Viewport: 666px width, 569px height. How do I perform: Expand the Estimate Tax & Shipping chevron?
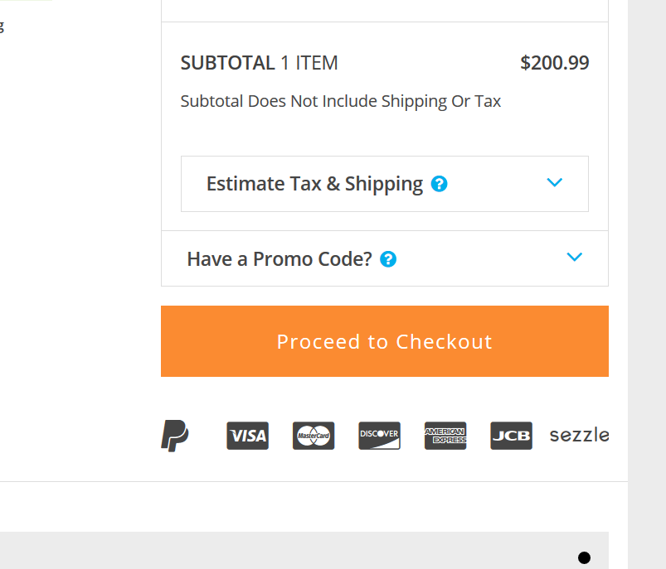coord(554,182)
